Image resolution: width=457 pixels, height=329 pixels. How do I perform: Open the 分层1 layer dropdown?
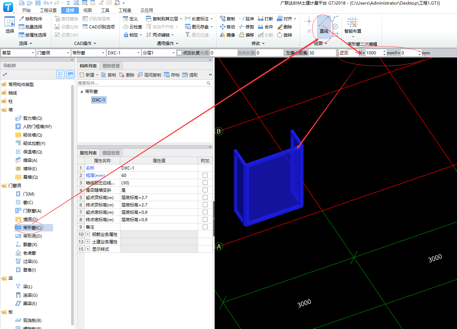click(159, 53)
